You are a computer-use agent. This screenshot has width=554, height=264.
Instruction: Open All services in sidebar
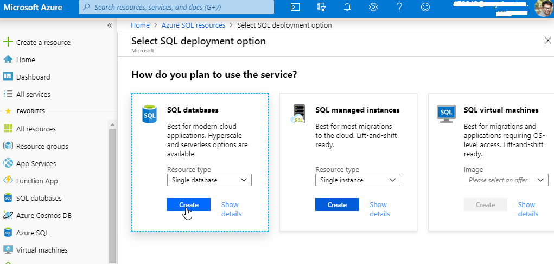tap(33, 94)
